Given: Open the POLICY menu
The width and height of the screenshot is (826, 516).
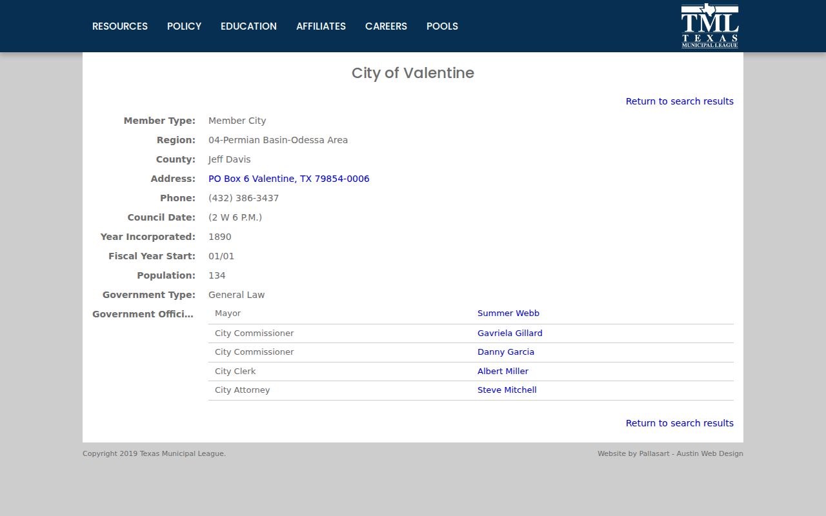Looking at the screenshot, I should [184, 26].
